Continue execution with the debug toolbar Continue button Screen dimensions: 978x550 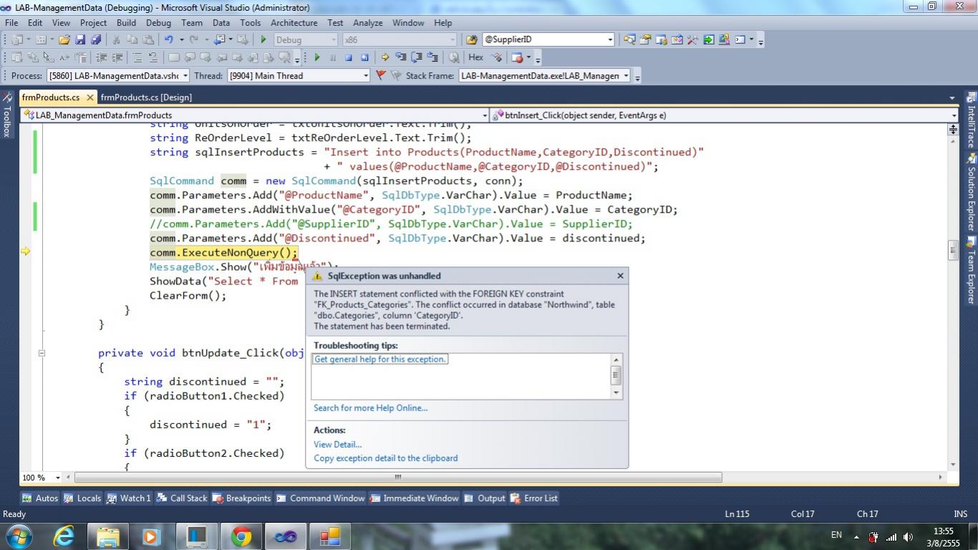(316, 57)
